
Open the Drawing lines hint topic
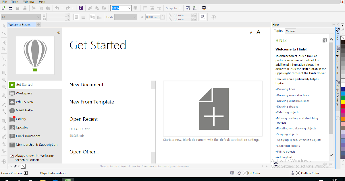(286, 89)
